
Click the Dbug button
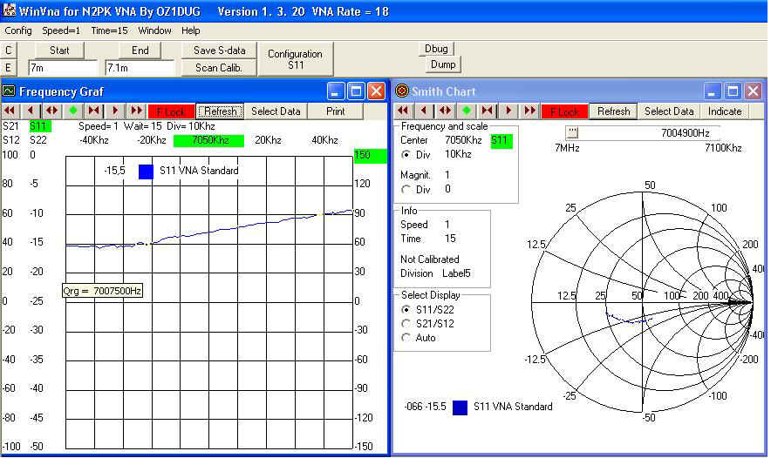pyautogui.click(x=436, y=49)
